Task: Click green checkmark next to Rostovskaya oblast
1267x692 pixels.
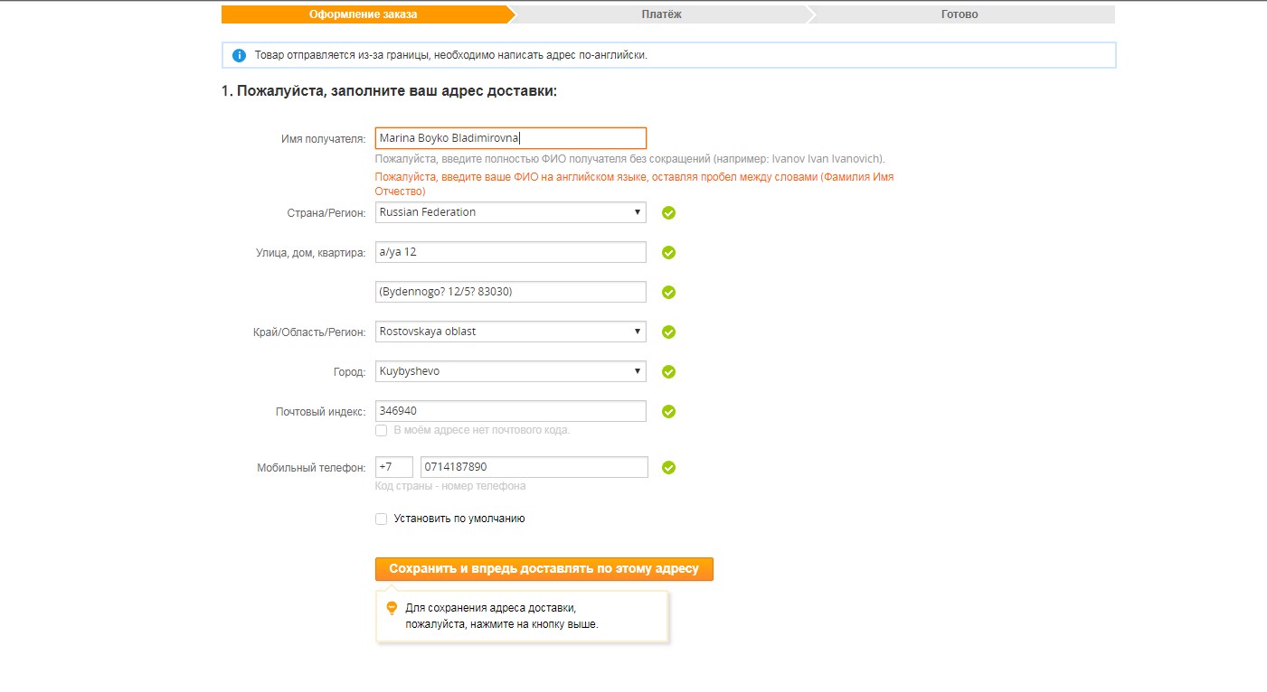Action: 668,332
